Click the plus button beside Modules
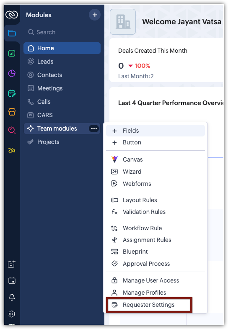Image resolution: width=228 pixels, height=329 pixels. coord(95,15)
